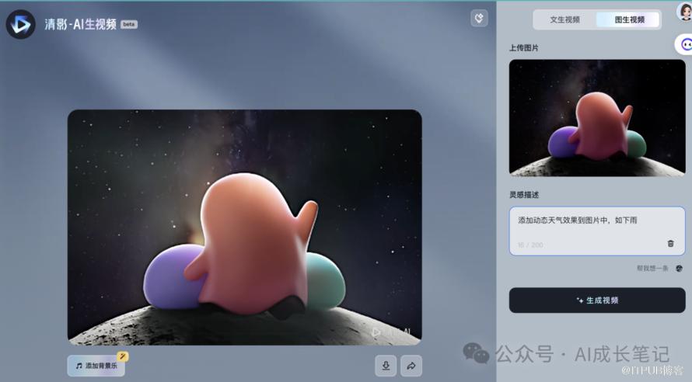Download the generated video
This screenshot has height=382, width=692.
point(386,366)
